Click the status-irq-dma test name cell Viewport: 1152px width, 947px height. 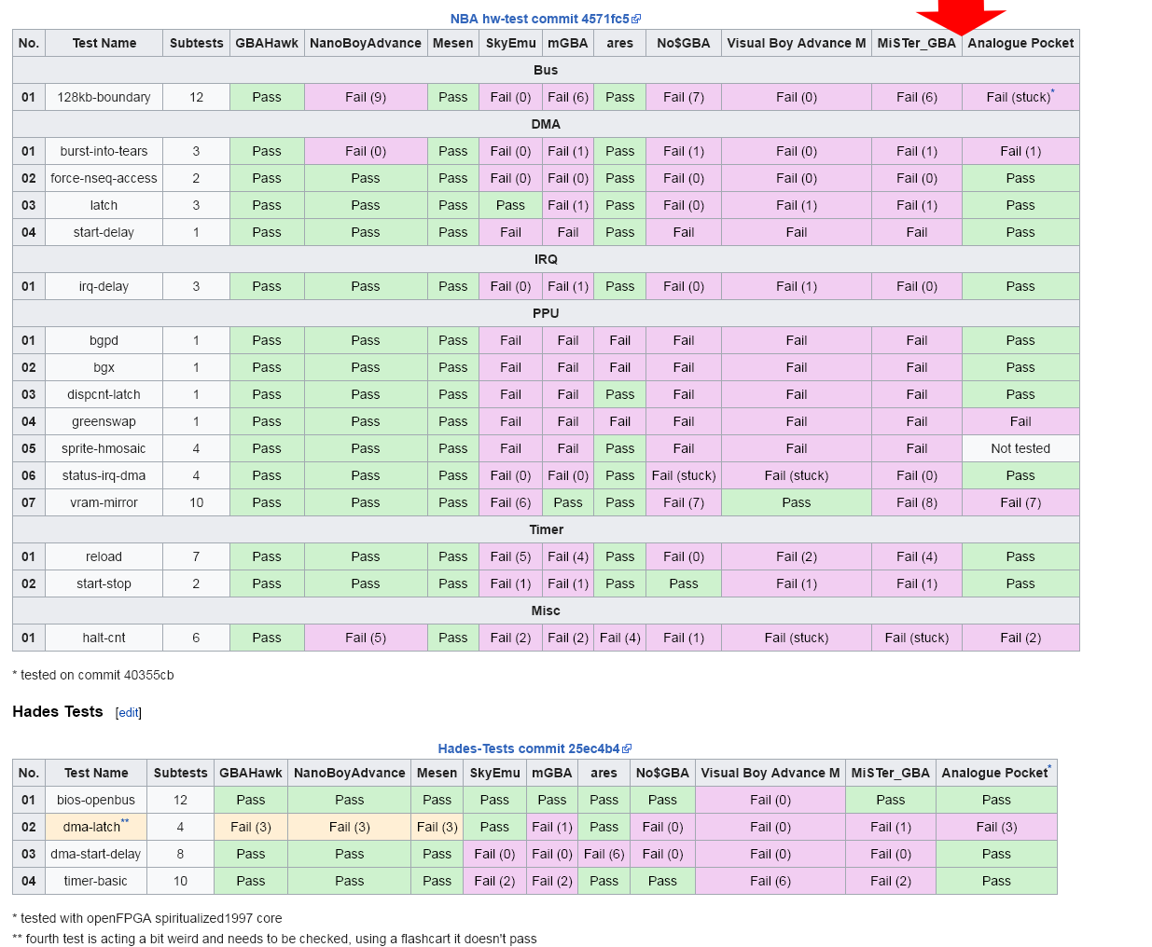point(104,475)
